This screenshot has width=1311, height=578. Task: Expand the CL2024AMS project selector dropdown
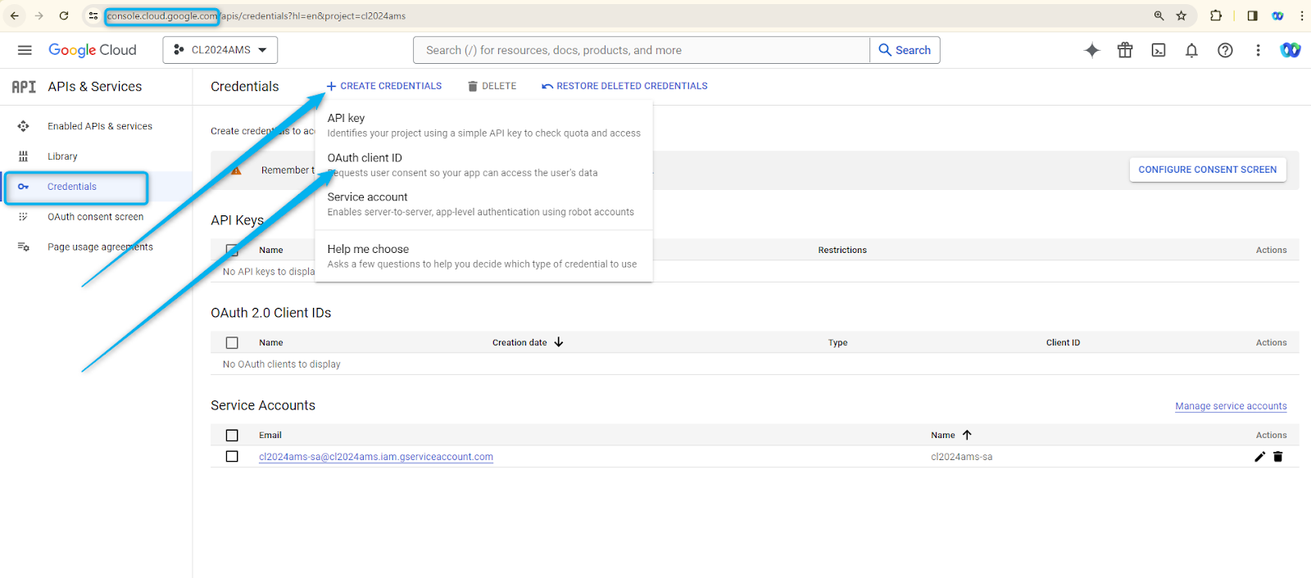[220, 50]
